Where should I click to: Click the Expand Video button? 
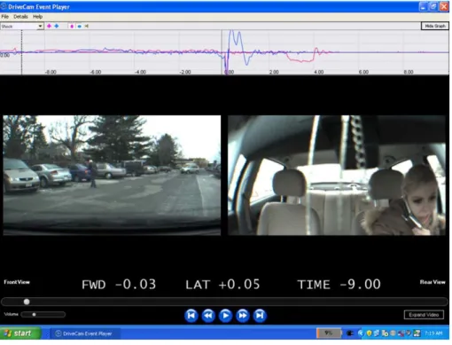click(x=424, y=315)
